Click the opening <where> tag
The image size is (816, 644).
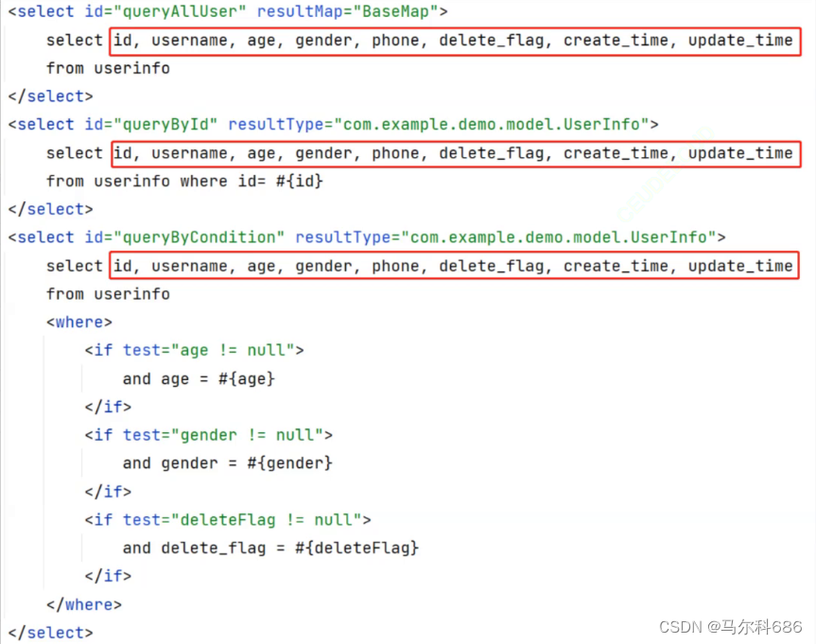(79, 322)
